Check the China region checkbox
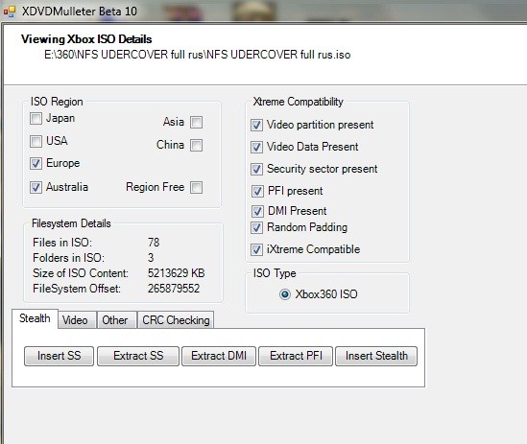 click(196, 146)
